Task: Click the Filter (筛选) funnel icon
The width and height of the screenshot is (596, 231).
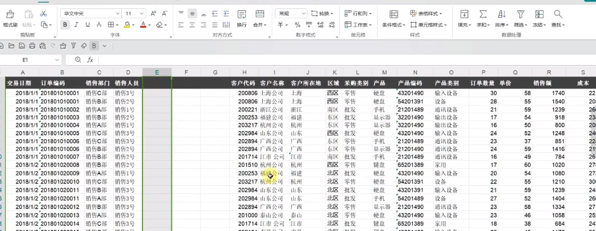Action: [x=521, y=14]
